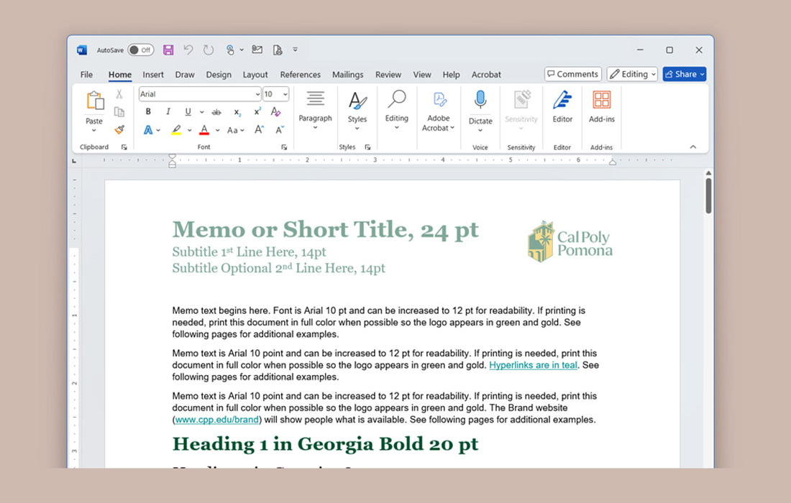
Task: Apply the red font color
Action: (204, 130)
